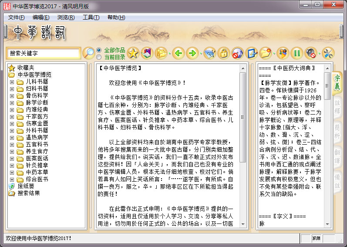Expand the 儿科书籍 folder
347x247 pixels.
12,82
